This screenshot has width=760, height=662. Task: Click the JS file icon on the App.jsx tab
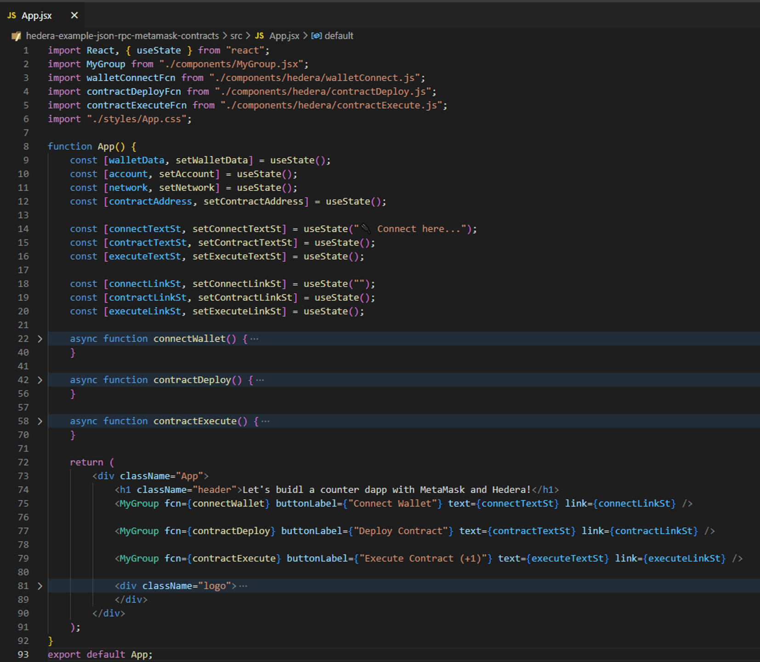(11, 16)
